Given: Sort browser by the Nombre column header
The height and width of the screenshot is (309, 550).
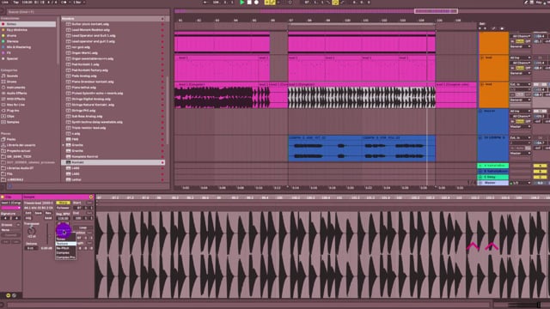Looking at the screenshot, I should [113, 19].
